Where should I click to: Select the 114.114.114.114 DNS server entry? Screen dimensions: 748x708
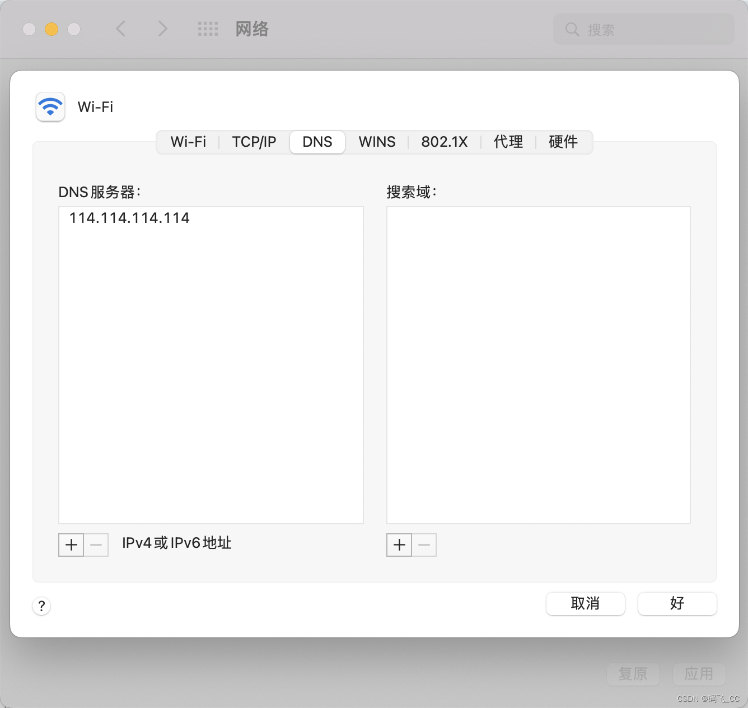pos(211,218)
